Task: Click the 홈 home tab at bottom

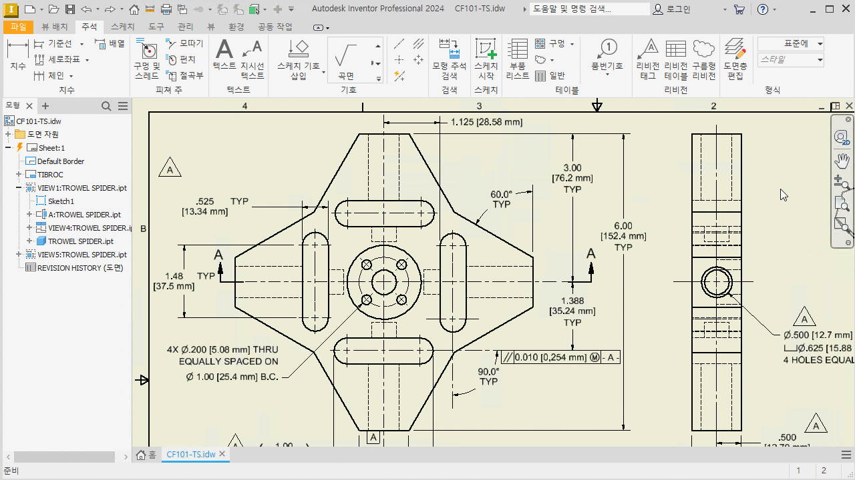Action: coord(146,455)
